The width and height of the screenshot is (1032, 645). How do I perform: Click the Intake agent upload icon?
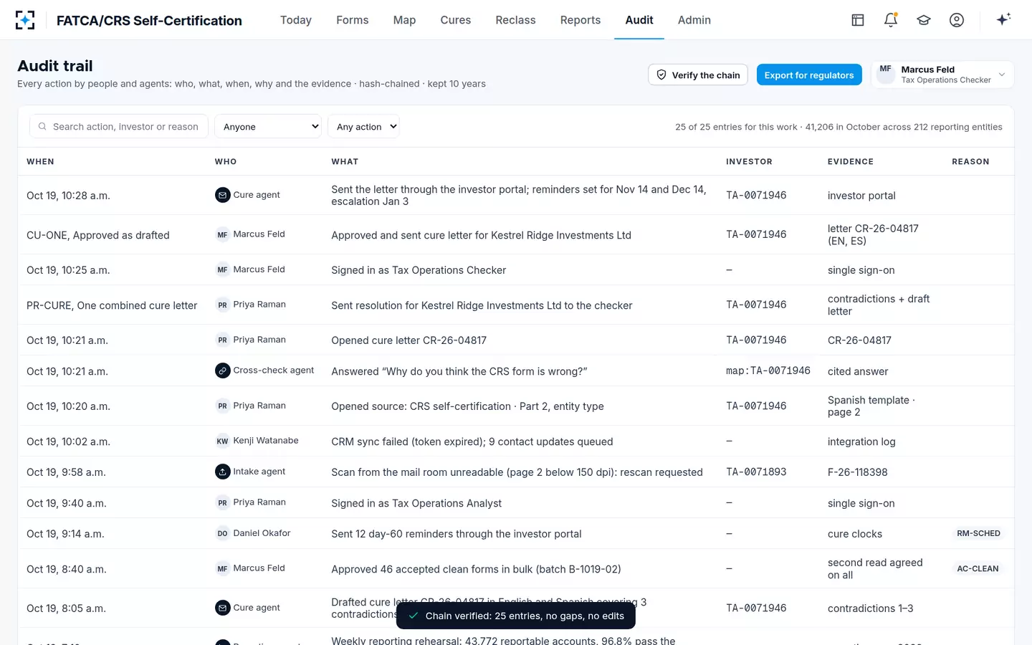coord(223,472)
